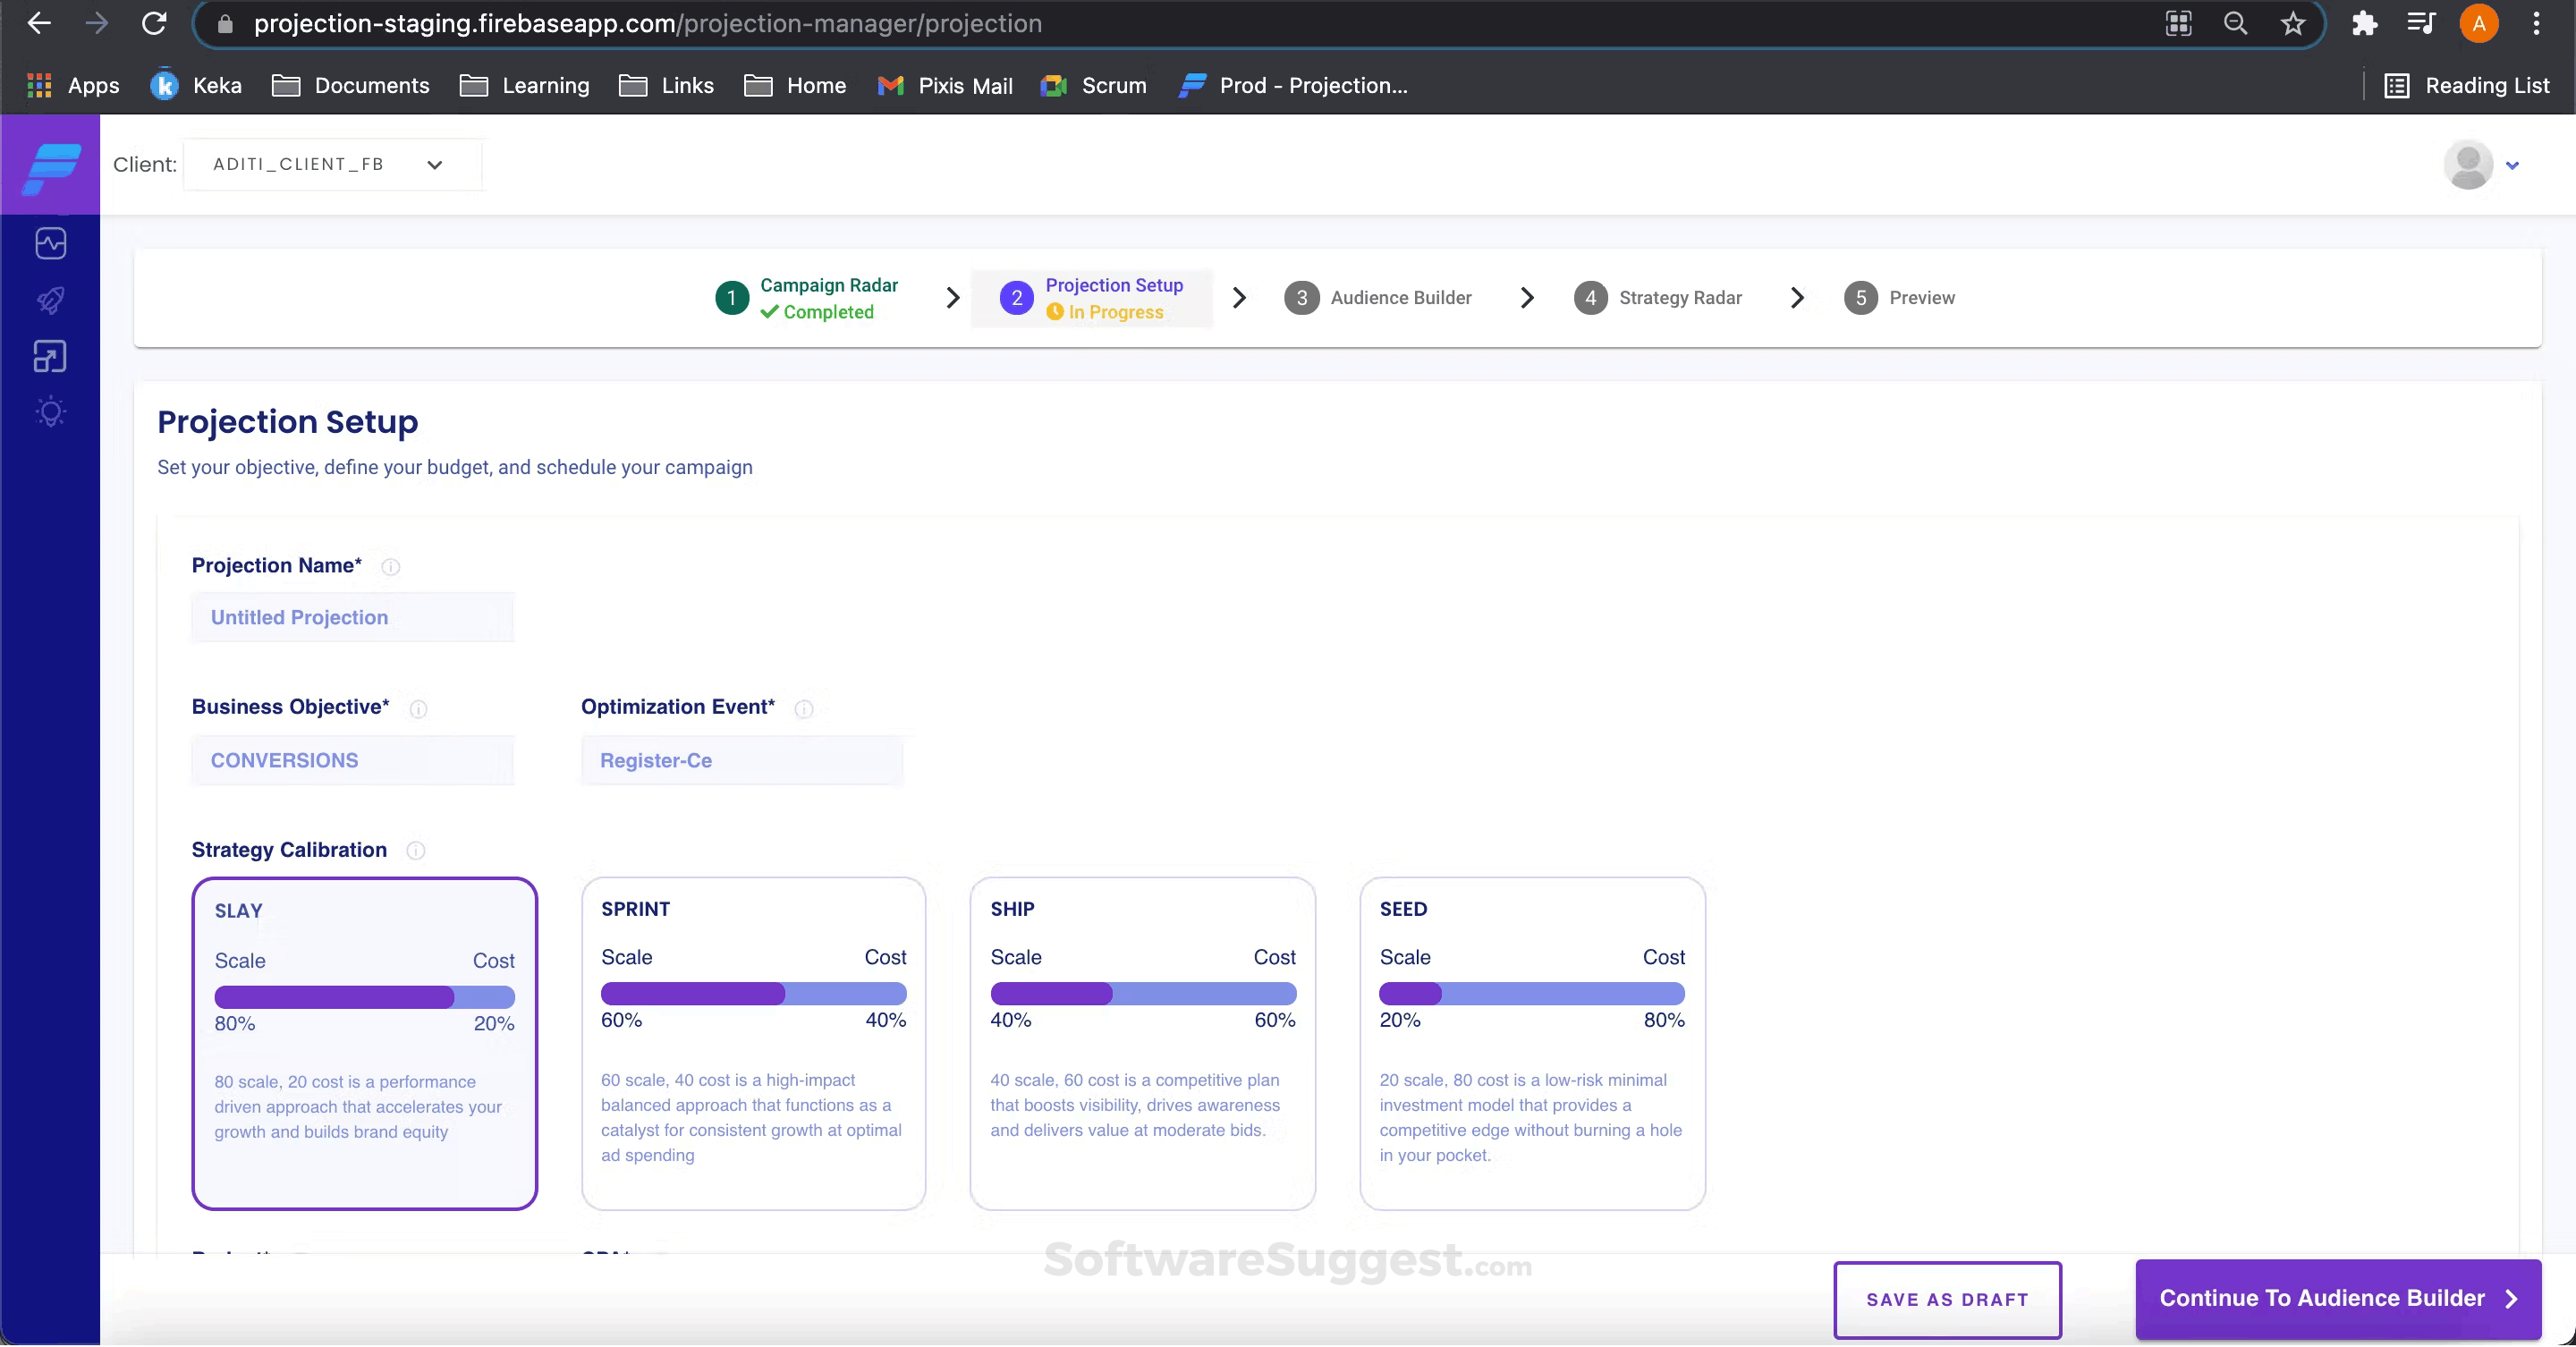The width and height of the screenshot is (2576, 1347).
Task: Select the Projection Setup step 2
Action: point(1092,298)
